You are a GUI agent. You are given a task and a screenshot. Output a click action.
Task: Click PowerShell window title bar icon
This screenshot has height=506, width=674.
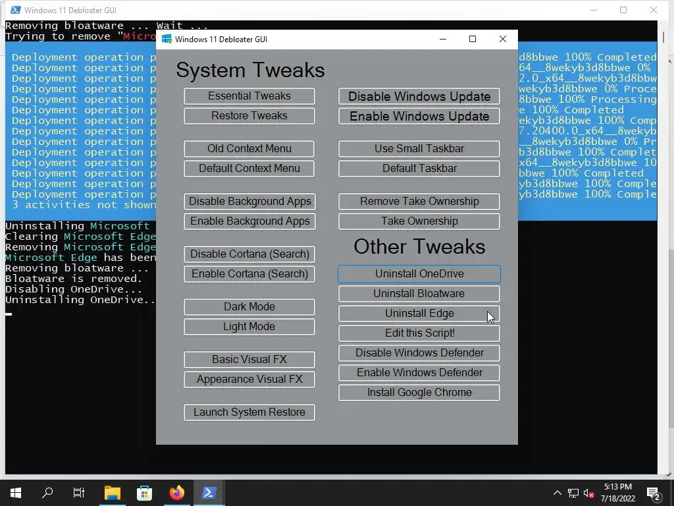16,10
